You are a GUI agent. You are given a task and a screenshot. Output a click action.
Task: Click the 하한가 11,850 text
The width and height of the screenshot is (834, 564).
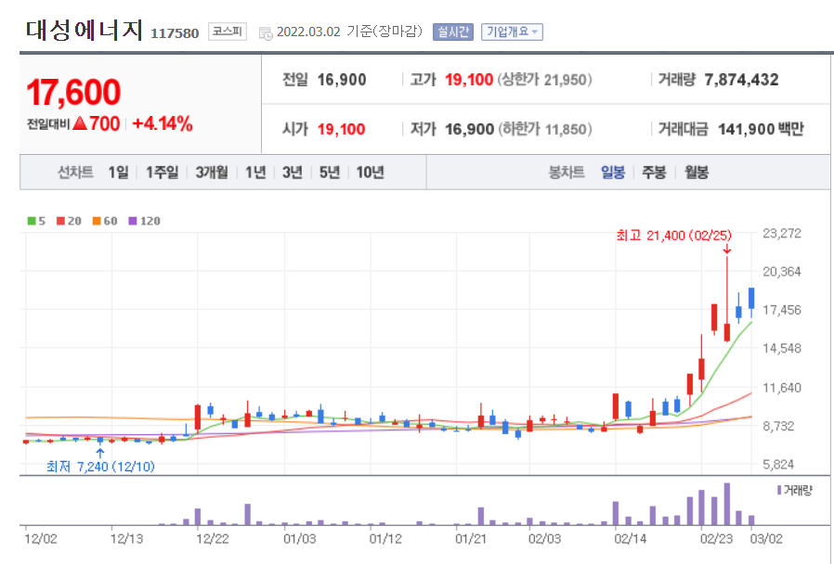pos(544,129)
